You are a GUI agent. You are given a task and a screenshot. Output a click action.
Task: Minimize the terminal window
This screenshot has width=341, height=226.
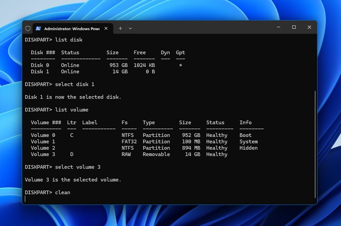(278, 27)
